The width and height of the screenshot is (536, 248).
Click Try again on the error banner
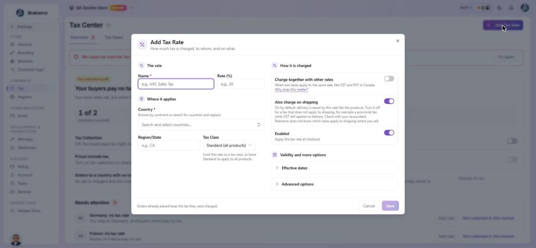pos(506,57)
